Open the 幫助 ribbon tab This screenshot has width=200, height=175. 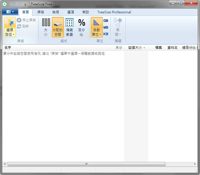pyautogui.click(x=86, y=12)
